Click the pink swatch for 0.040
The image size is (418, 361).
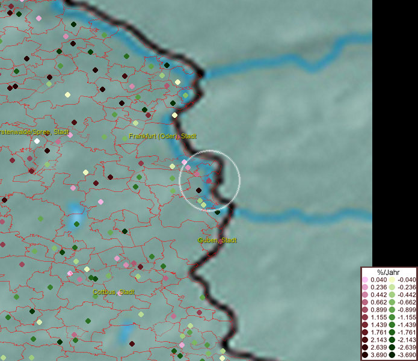[365, 280]
